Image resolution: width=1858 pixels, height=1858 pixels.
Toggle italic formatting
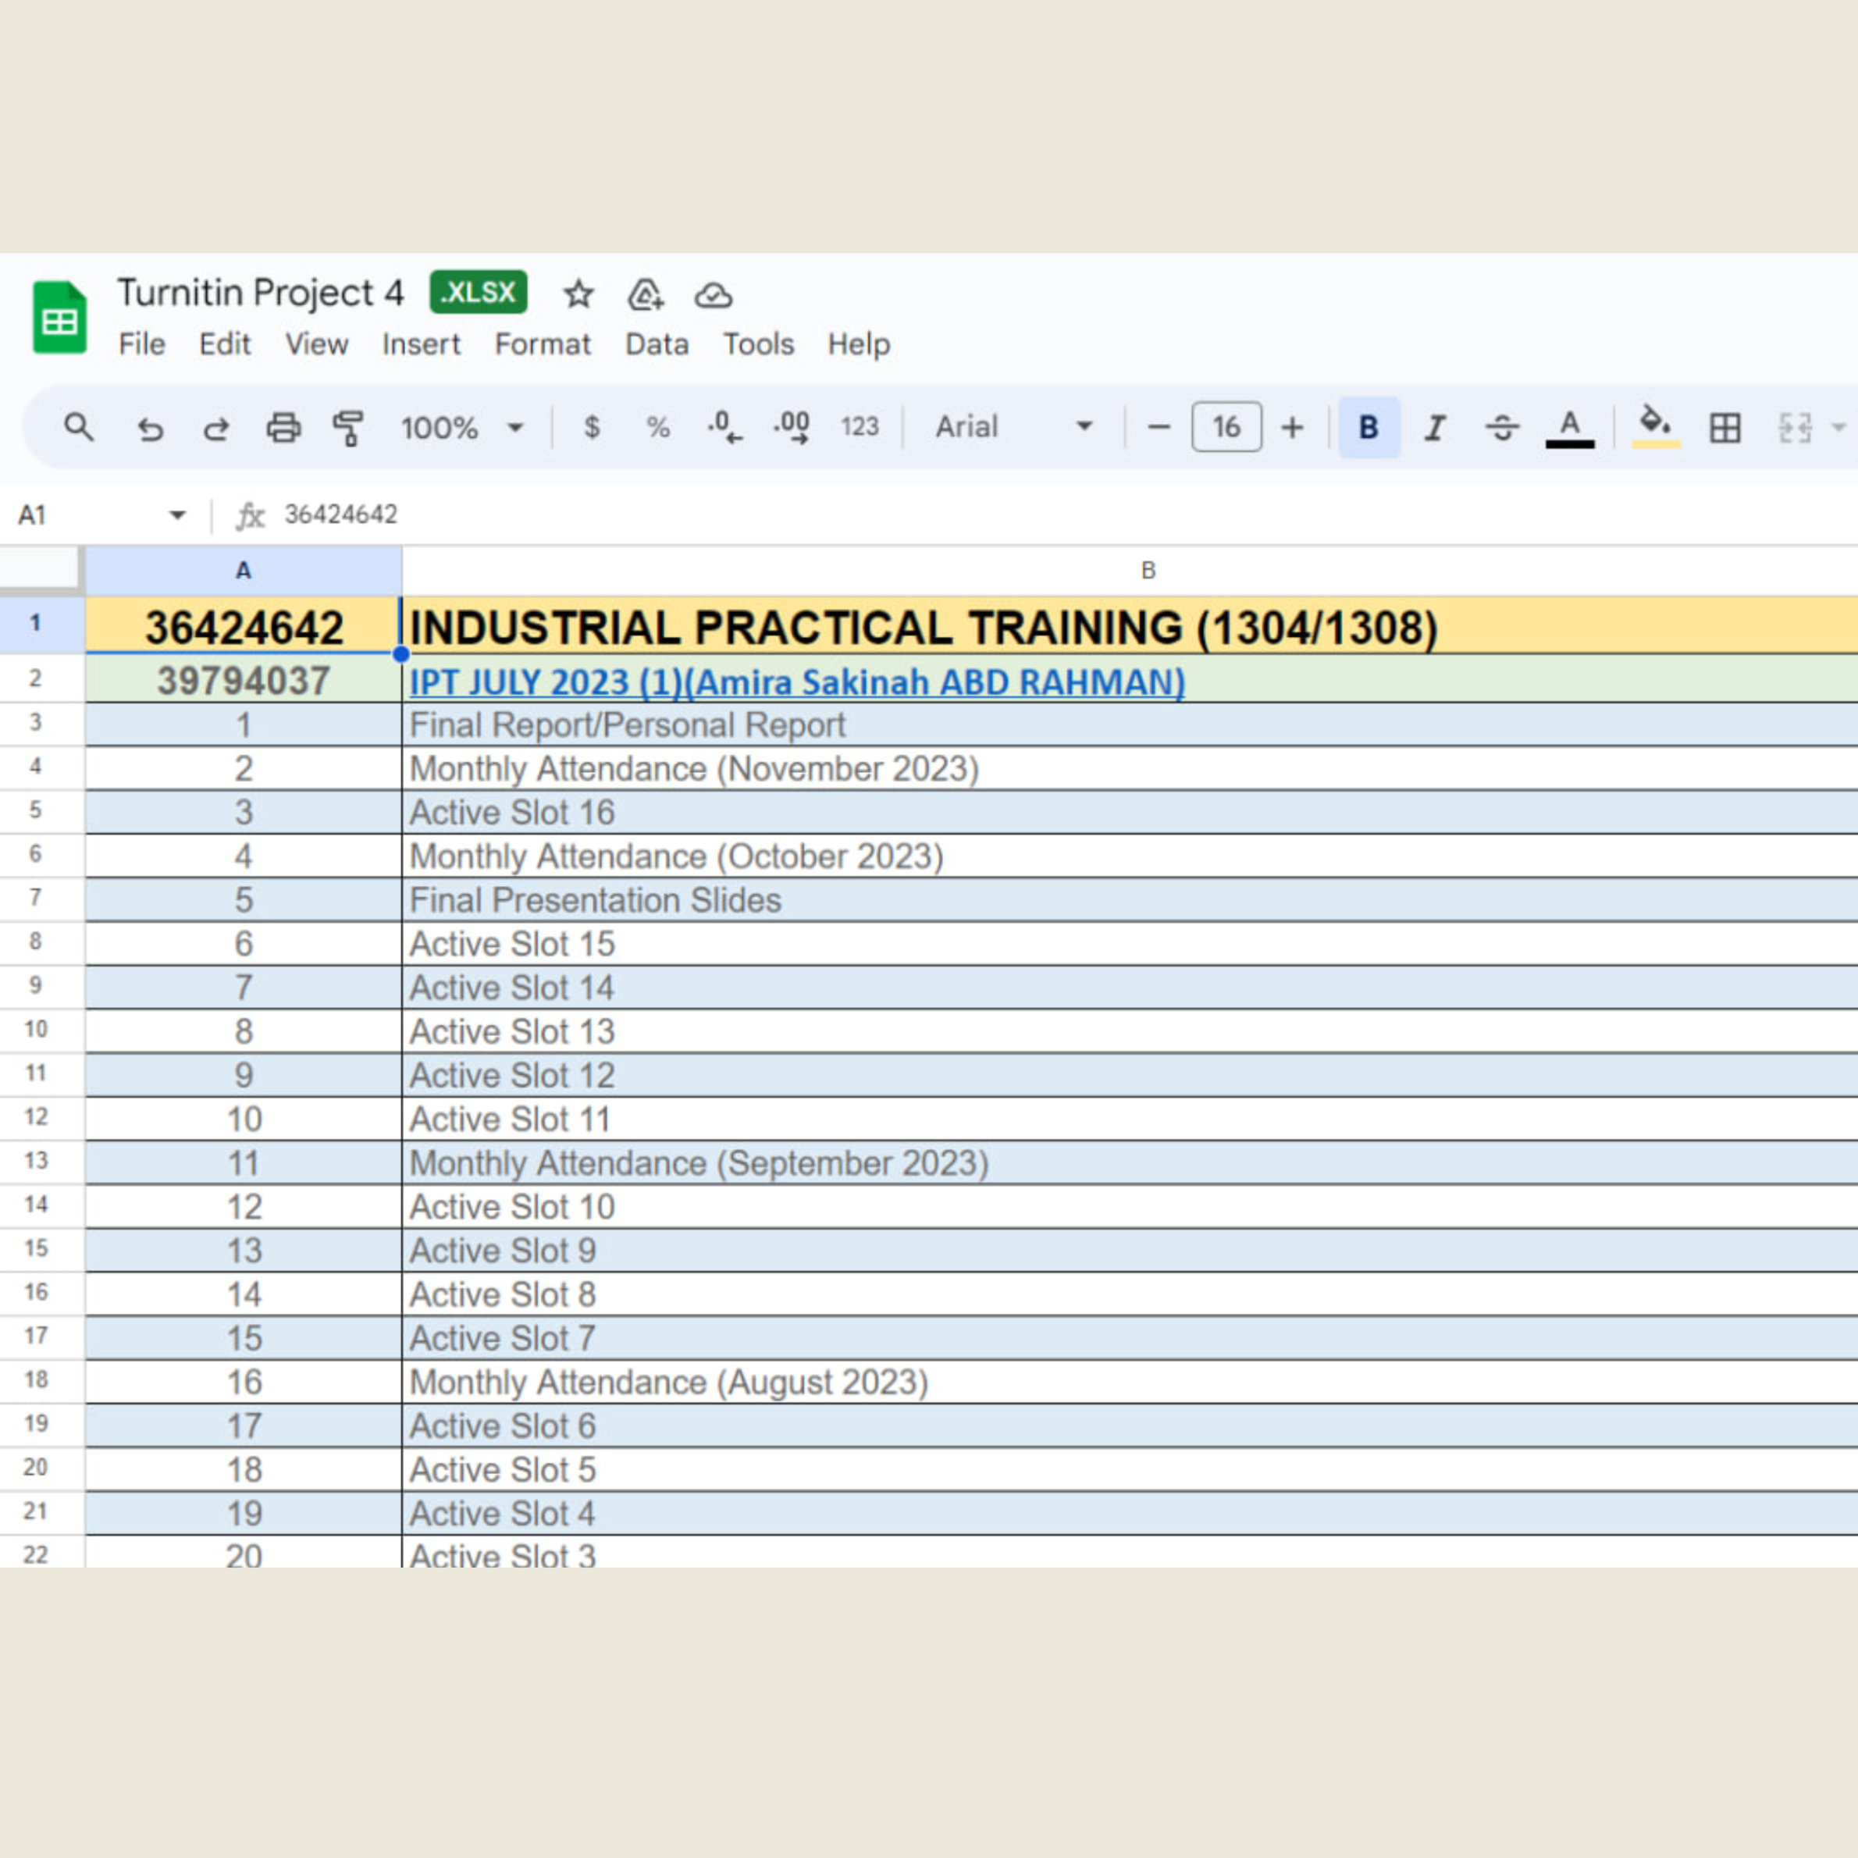click(1435, 427)
